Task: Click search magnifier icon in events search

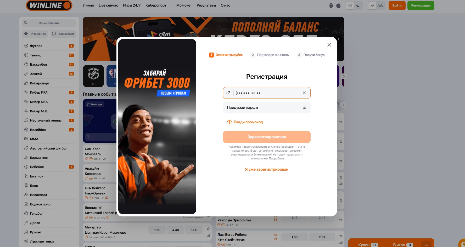Action: (x=26, y=23)
